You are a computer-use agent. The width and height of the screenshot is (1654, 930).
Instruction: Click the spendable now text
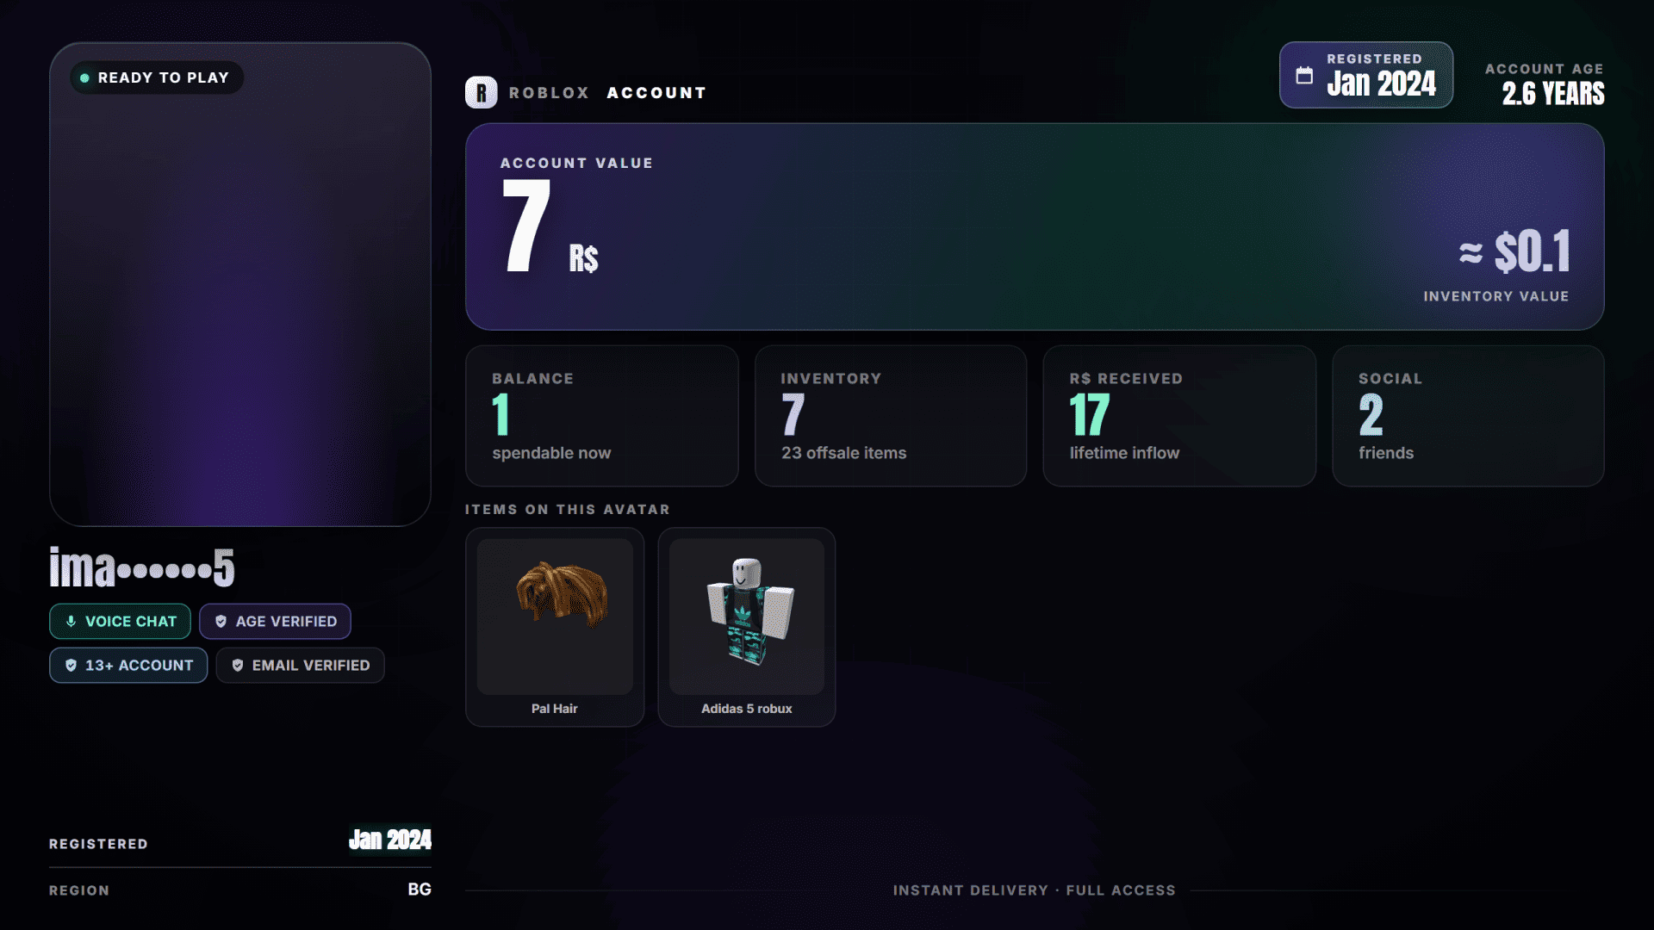[551, 453]
